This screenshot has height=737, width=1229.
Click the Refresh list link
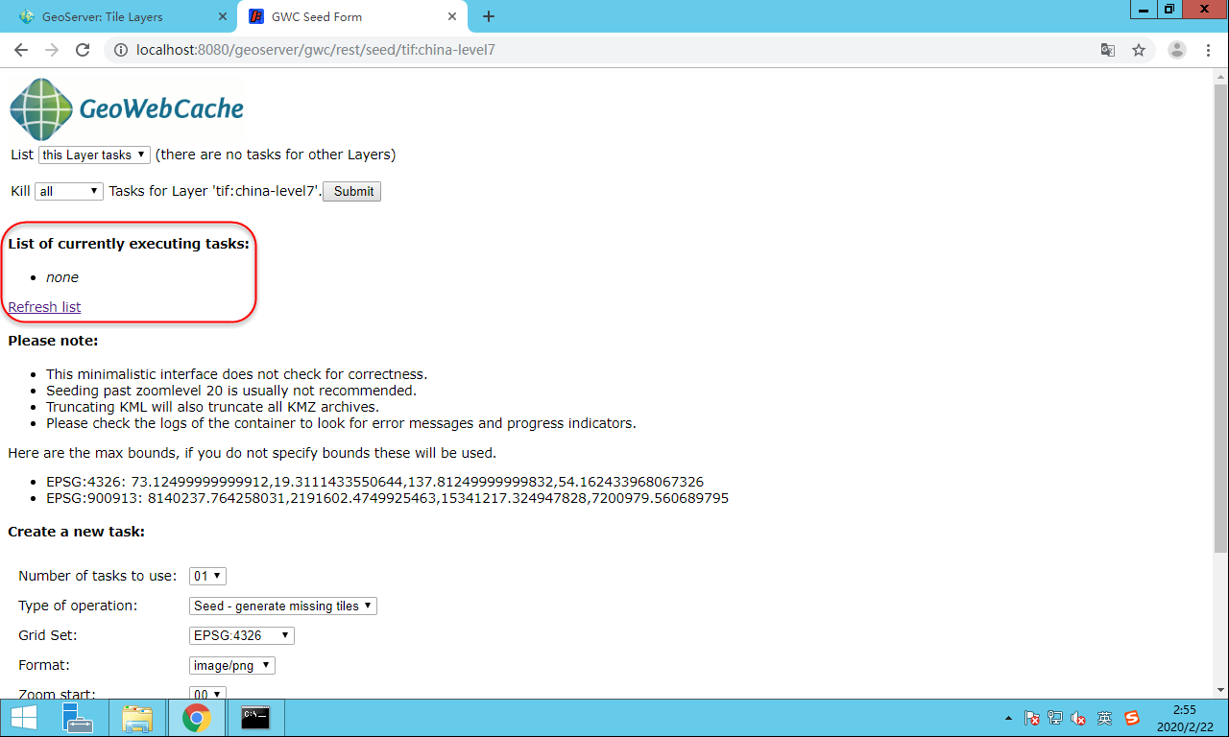(44, 307)
